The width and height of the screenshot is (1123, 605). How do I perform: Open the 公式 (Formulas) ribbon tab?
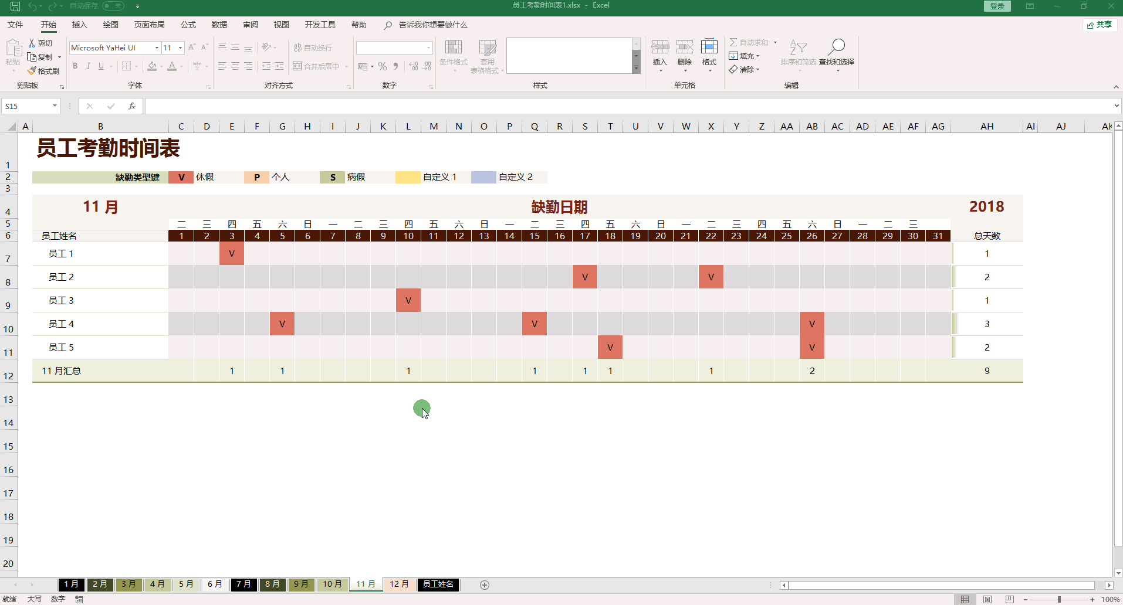point(188,25)
